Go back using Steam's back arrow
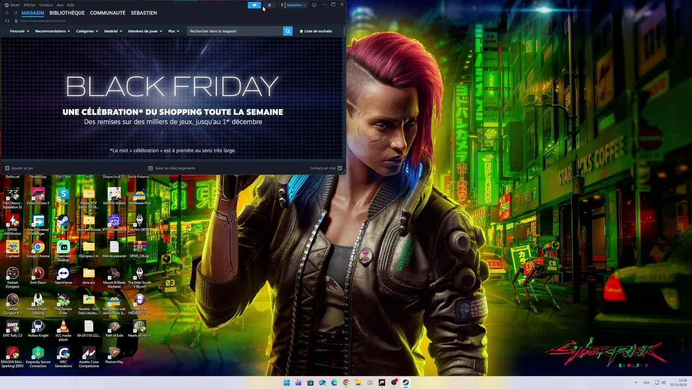Viewport: 692px width, 389px height. 7,12
